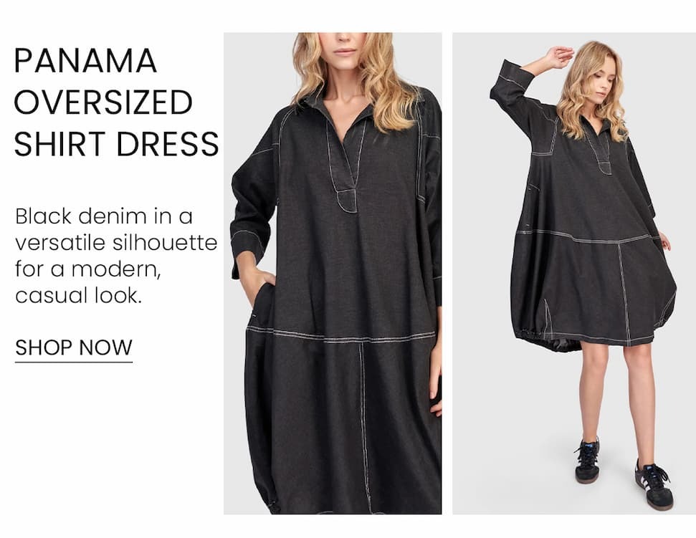Click the PANAMA heading word
This screenshot has height=538, width=696.
[x=85, y=61]
